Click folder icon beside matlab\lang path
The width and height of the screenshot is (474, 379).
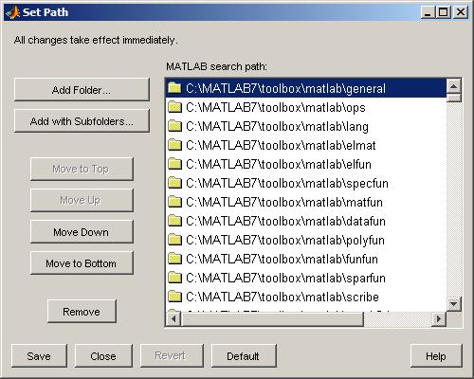coord(174,126)
